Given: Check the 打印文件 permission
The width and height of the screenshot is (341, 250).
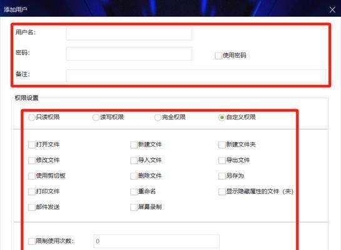Looking at the screenshot, I should [x=32, y=192].
